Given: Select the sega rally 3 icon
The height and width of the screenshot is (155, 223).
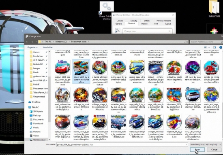Looking at the screenshot, I should point(137,99).
